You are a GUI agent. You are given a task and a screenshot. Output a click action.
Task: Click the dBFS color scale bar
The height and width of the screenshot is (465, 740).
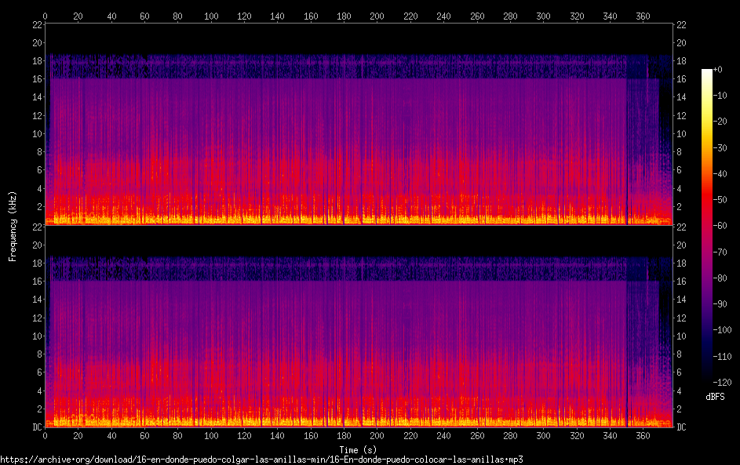(706, 225)
